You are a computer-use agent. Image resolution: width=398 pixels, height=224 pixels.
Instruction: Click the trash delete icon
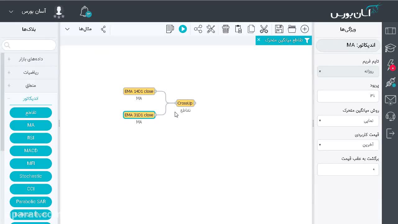tap(226, 29)
